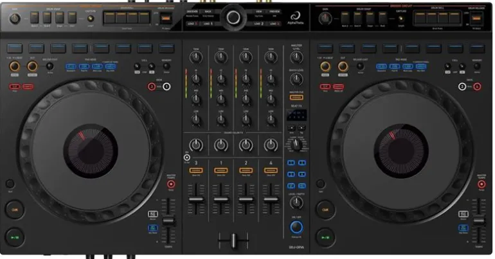Click the left deck tempo slider
Screen dimensions: 495x259
coord(168,220)
